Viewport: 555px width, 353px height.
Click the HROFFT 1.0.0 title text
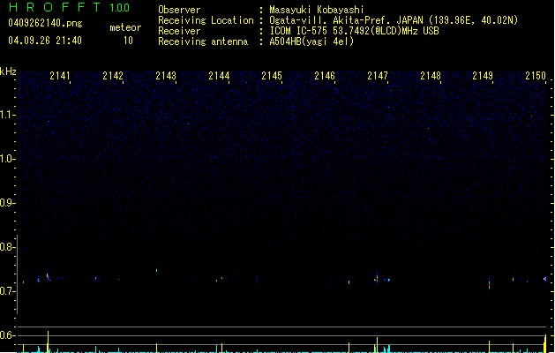pyautogui.click(x=69, y=7)
